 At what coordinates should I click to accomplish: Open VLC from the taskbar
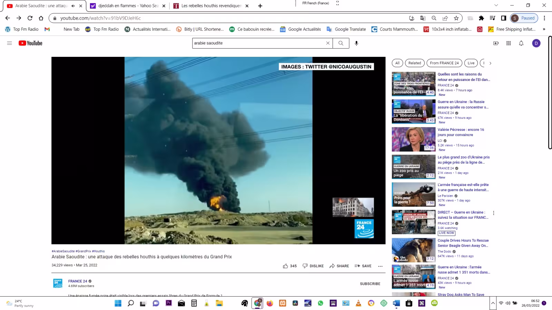tap(358, 303)
